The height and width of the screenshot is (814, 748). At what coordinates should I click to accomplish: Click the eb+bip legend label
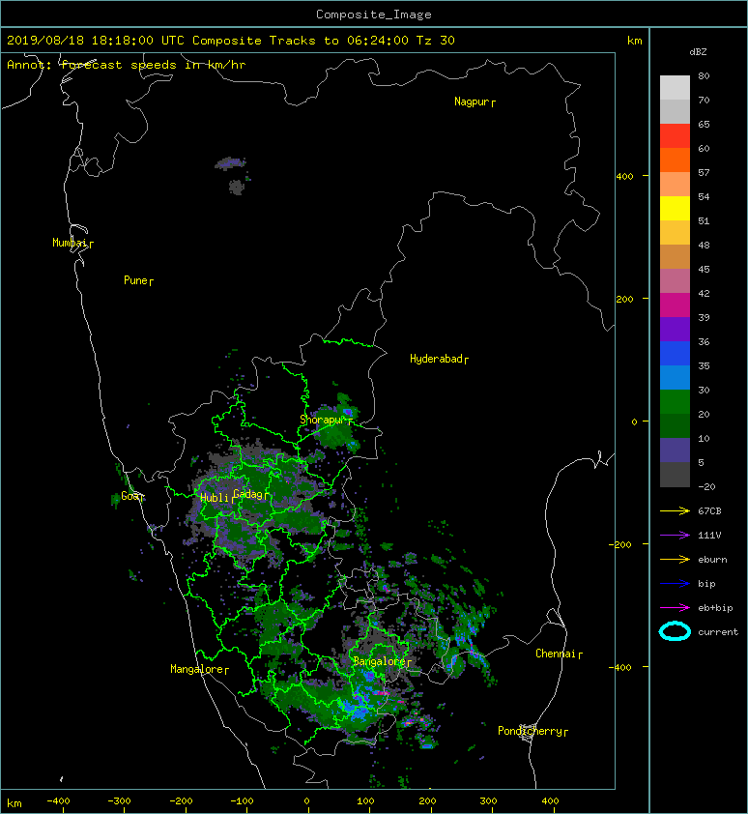[715, 608]
